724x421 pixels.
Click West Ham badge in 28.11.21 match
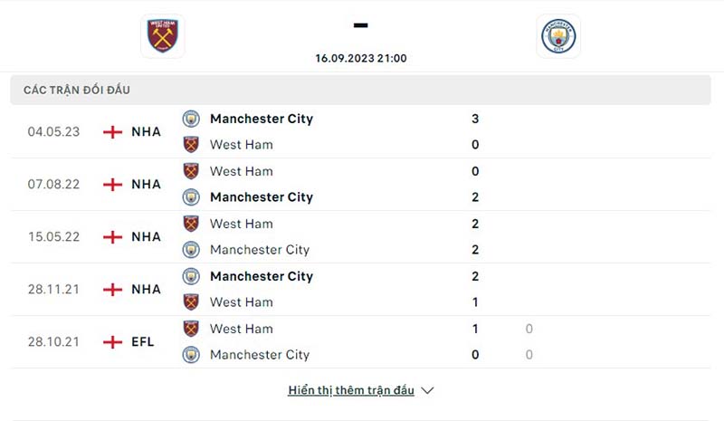191,302
